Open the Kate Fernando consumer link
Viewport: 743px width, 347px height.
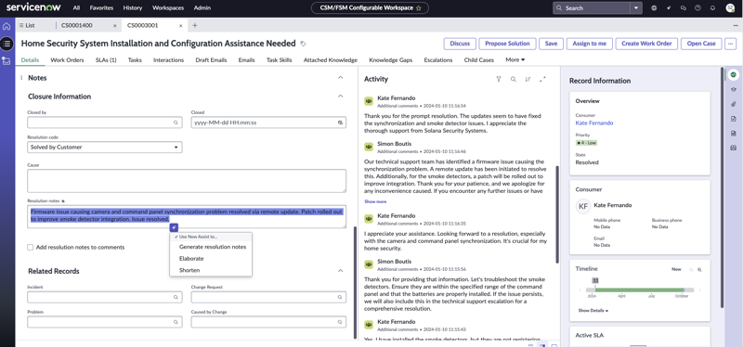tap(594, 123)
